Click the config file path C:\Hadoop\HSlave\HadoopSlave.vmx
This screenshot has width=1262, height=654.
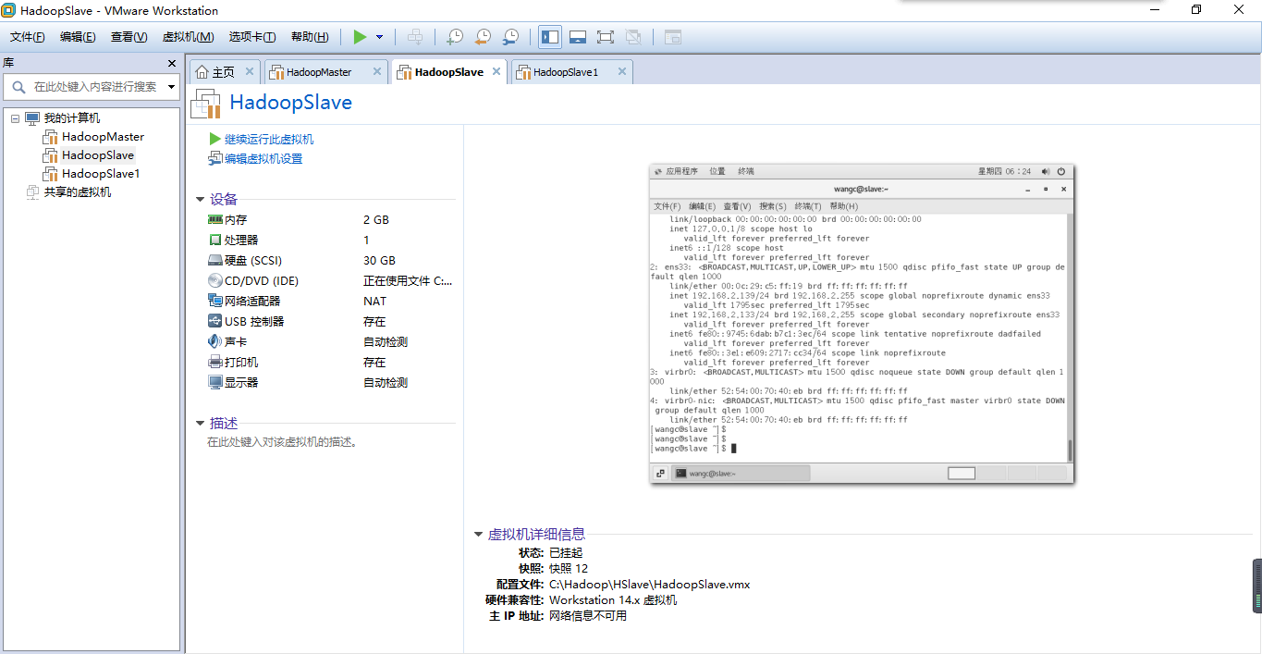point(650,584)
